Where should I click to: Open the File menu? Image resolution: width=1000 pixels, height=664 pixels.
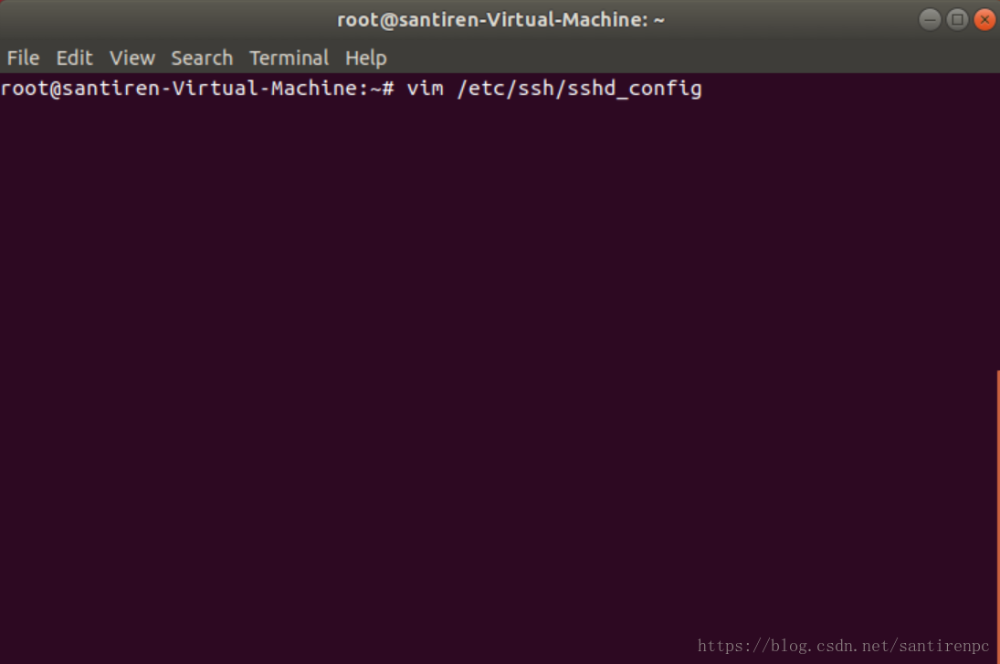[x=22, y=58]
